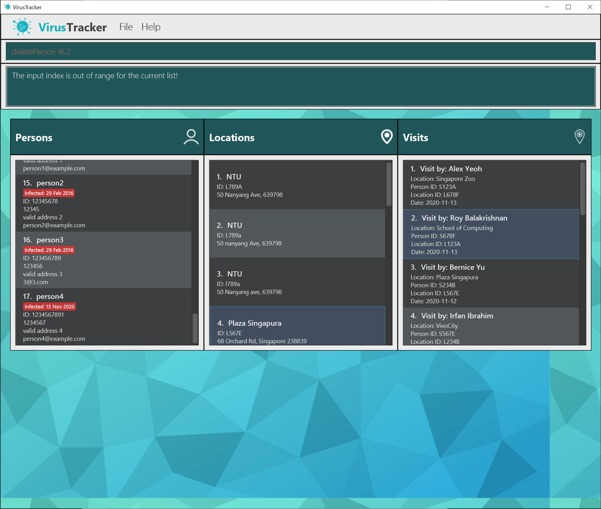
Task: Maximize the VirusTracker window
Action: tap(568, 7)
